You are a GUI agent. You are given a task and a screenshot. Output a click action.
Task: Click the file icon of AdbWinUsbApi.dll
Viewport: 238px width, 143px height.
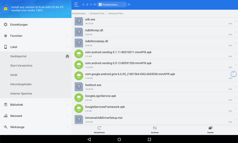click(x=79, y=43)
